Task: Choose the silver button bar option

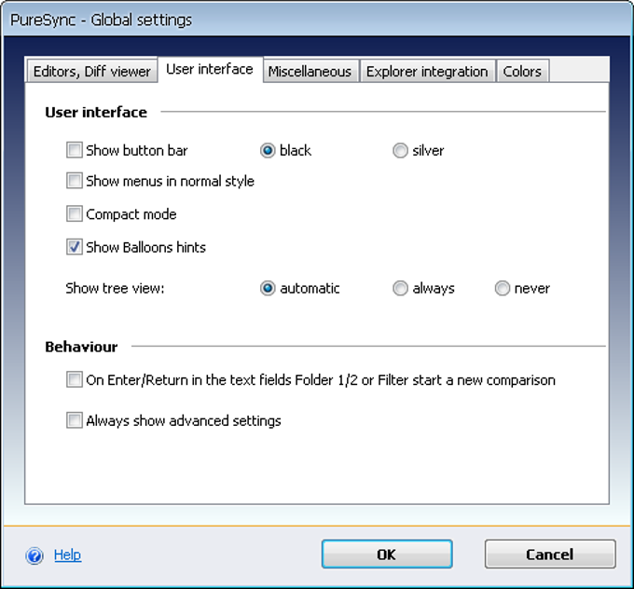Action: coord(400,150)
